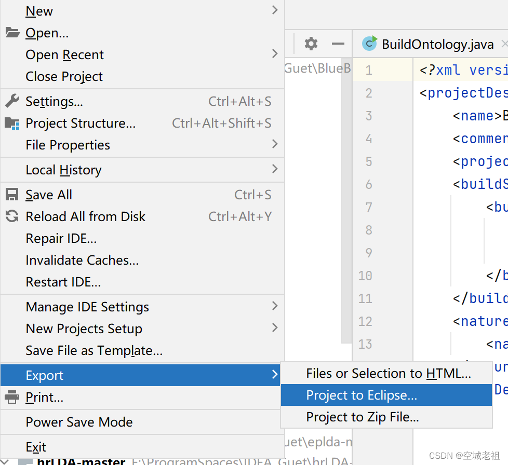
Task: Click the hide panel minus icon
Action: pyautogui.click(x=338, y=44)
